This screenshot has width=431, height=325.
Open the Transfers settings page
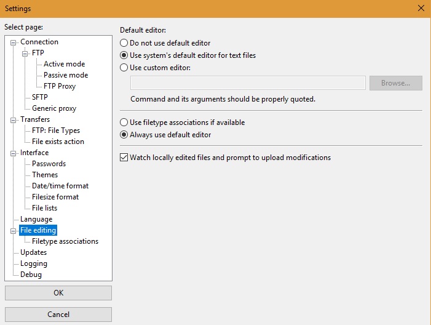pos(35,119)
